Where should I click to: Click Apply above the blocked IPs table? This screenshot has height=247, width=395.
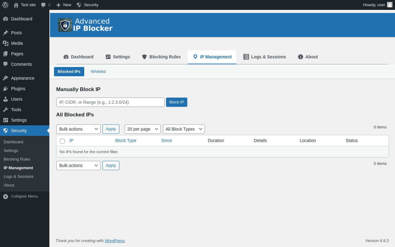[x=111, y=129]
